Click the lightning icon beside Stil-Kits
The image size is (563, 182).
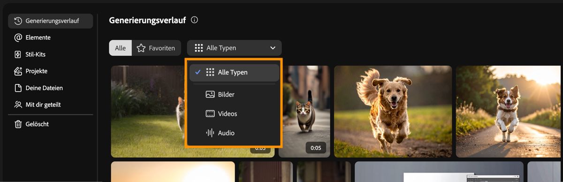tap(18, 54)
